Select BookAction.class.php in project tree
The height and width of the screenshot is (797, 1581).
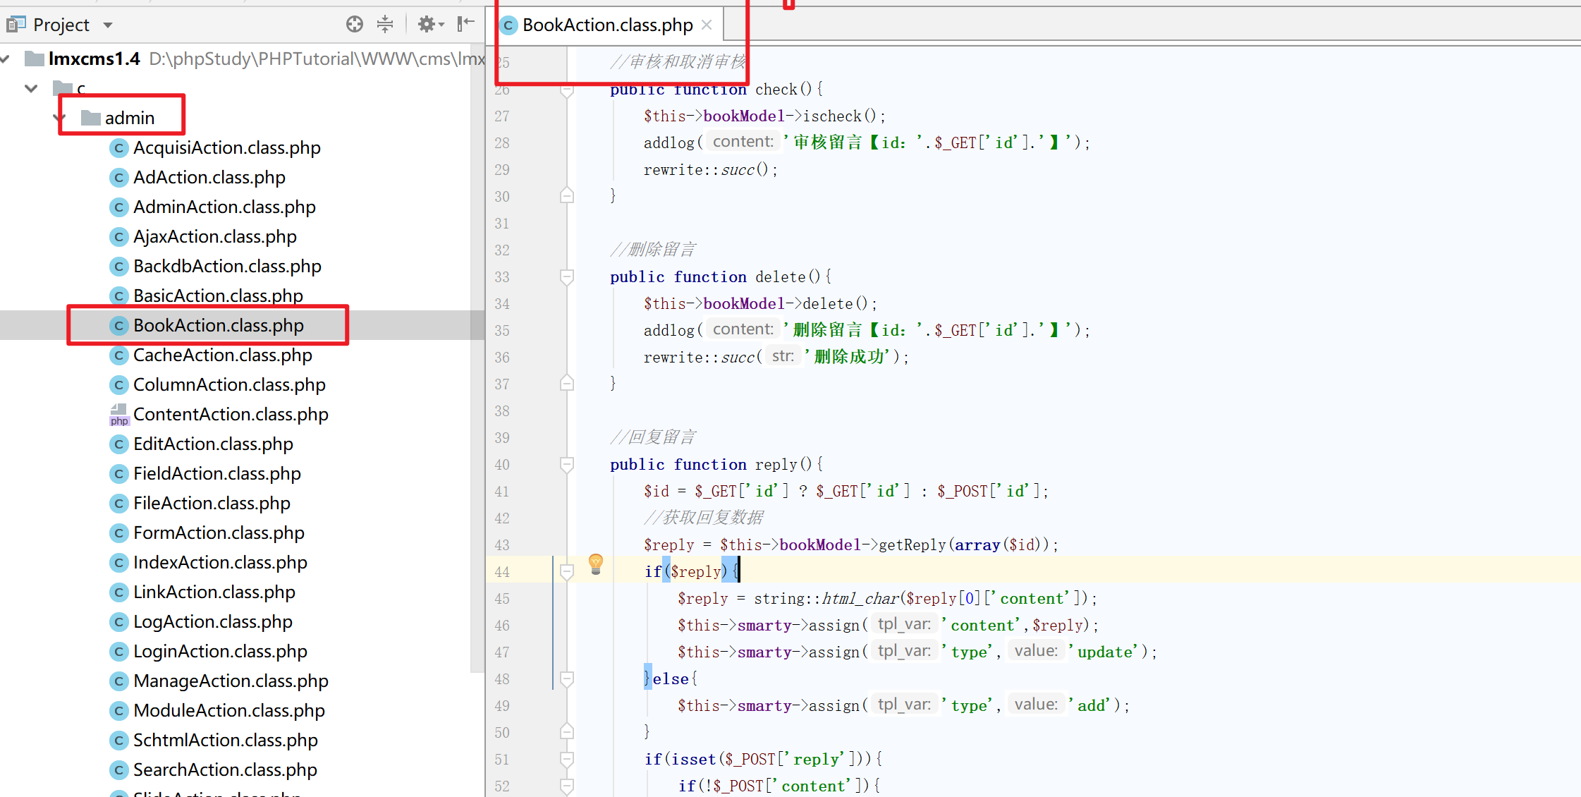(x=218, y=325)
